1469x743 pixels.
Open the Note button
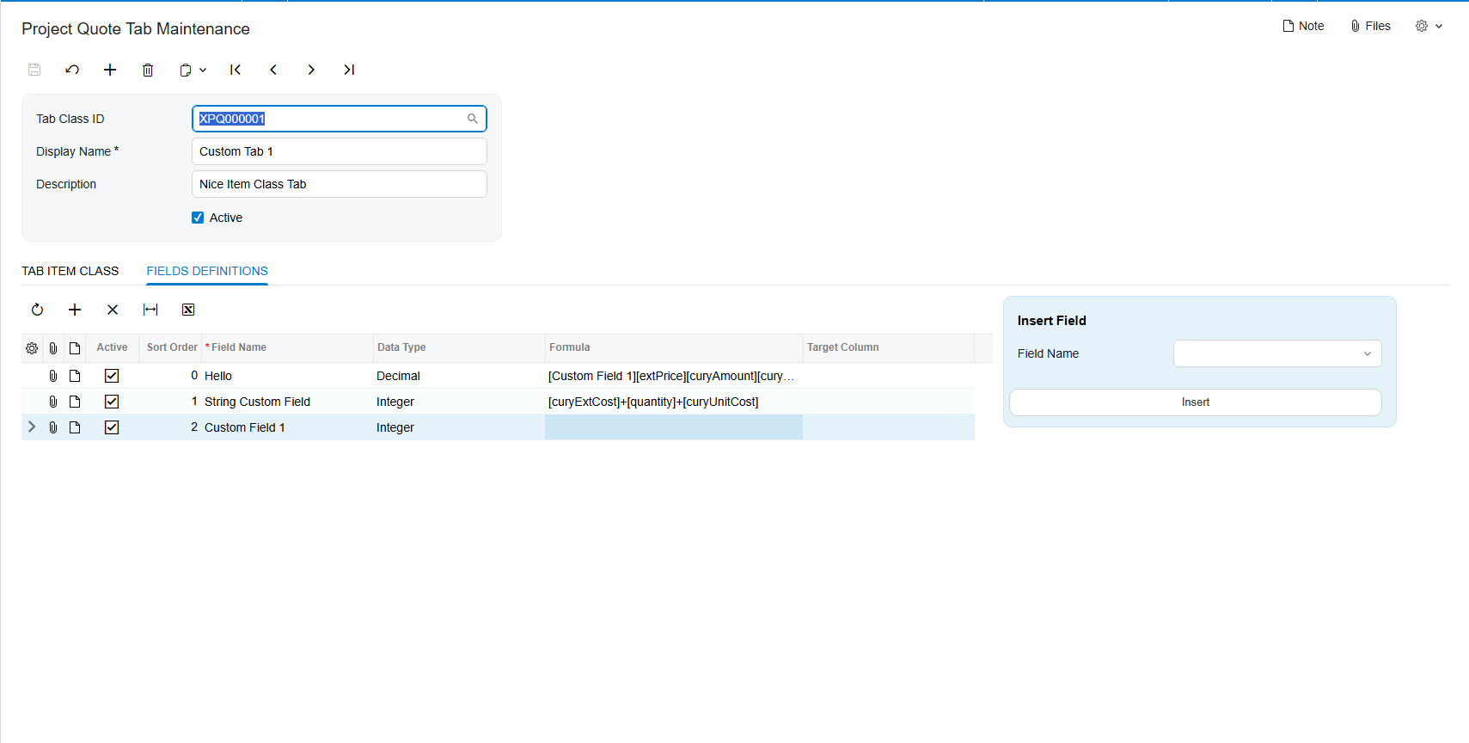click(x=1303, y=26)
